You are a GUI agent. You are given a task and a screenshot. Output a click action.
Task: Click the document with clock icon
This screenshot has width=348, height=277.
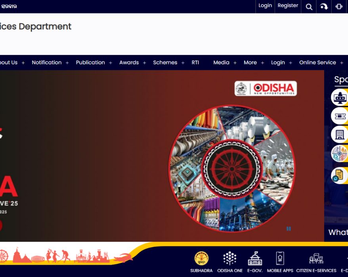tap(339, 175)
